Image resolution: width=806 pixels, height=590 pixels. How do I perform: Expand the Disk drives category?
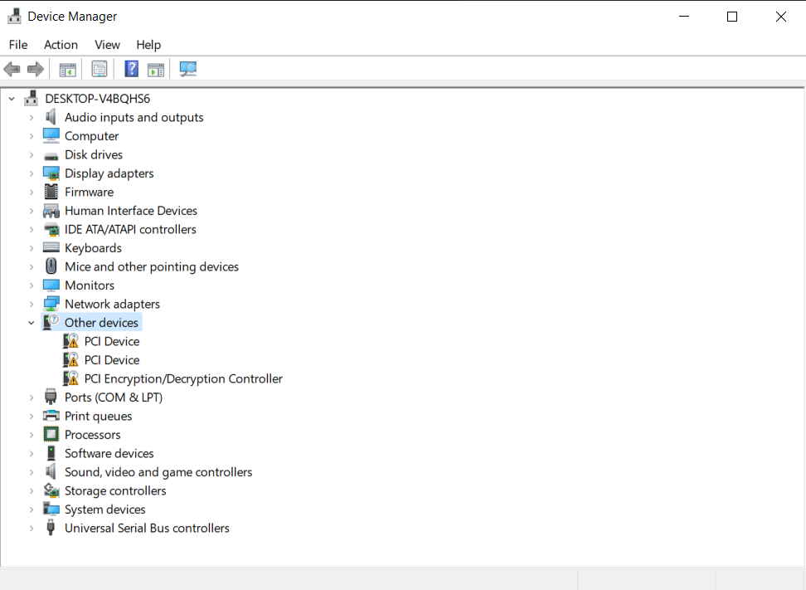tap(32, 155)
